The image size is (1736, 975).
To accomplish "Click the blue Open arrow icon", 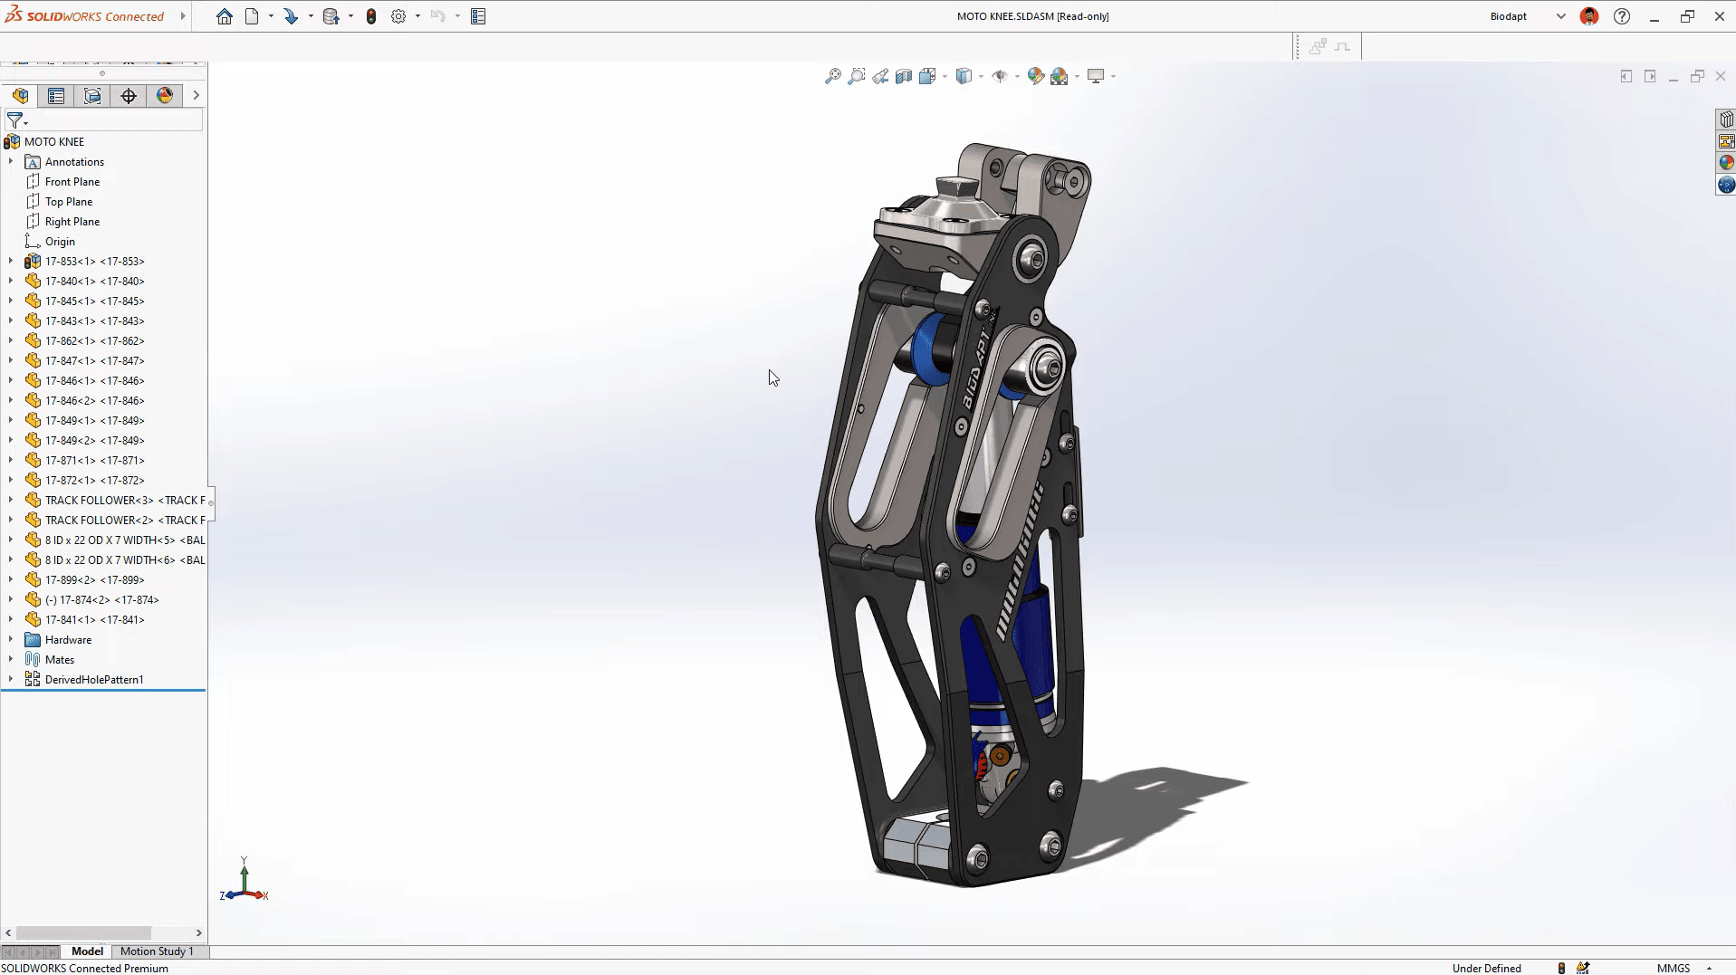I will pos(291,16).
